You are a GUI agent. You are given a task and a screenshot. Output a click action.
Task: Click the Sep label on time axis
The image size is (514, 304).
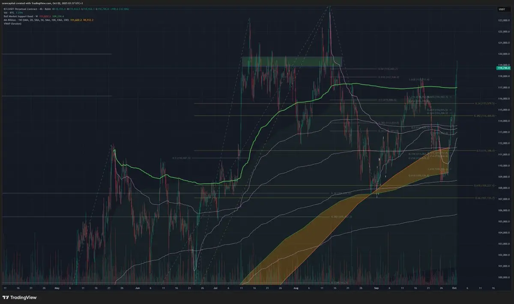pos(377,288)
